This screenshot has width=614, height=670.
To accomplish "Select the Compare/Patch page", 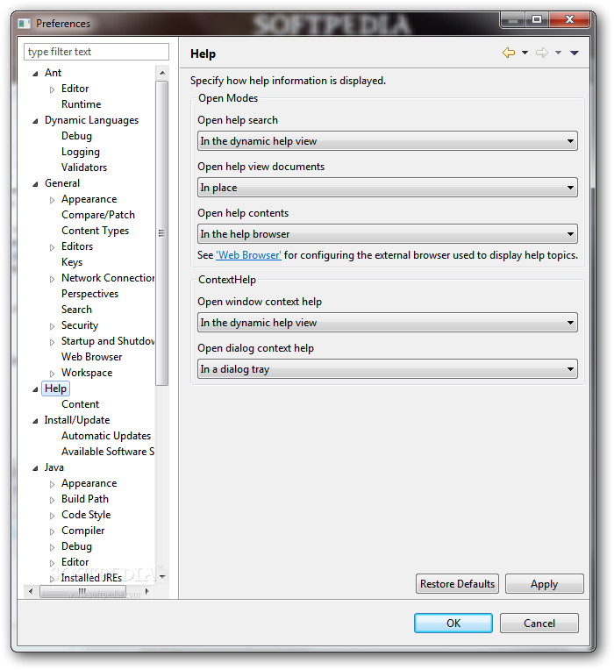I will coord(98,215).
